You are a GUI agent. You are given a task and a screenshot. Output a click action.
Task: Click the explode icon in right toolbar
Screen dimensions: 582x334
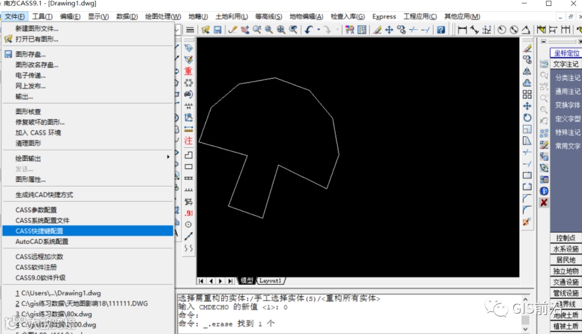(527, 222)
